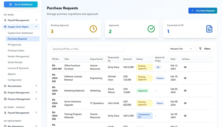This screenshot has height=127, width=222.
Task: Open the Newest First sort dropdown
Action: [181, 49]
